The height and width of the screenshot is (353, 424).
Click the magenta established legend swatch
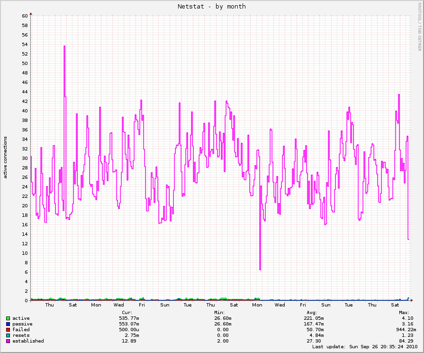(x=8, y=341)
